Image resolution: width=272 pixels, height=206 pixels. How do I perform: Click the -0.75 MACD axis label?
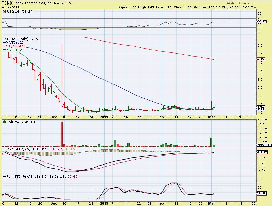pos(262,169)
